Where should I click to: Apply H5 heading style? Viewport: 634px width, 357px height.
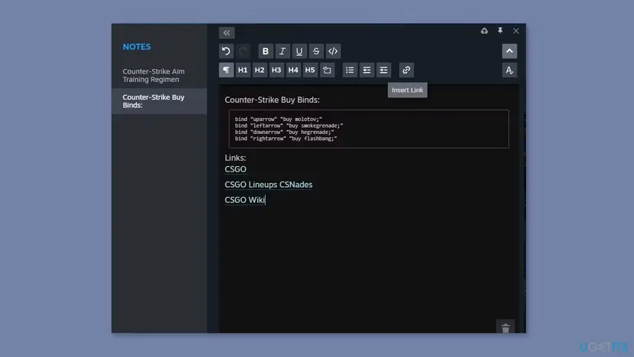pyautogui.click(x=309, y=70)
